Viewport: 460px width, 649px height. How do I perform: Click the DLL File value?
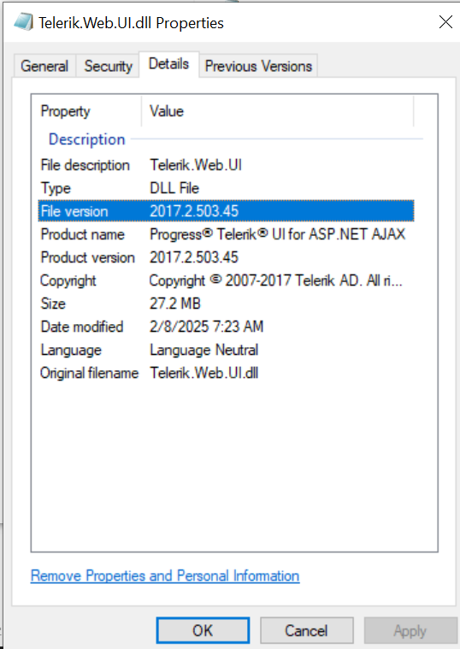point(174,188)
